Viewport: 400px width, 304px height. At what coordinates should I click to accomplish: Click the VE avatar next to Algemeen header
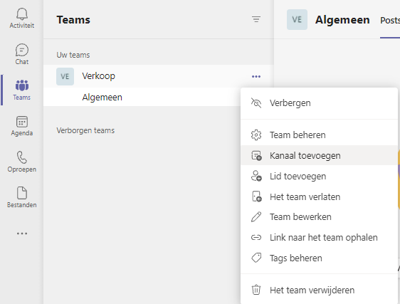(297, 20)
